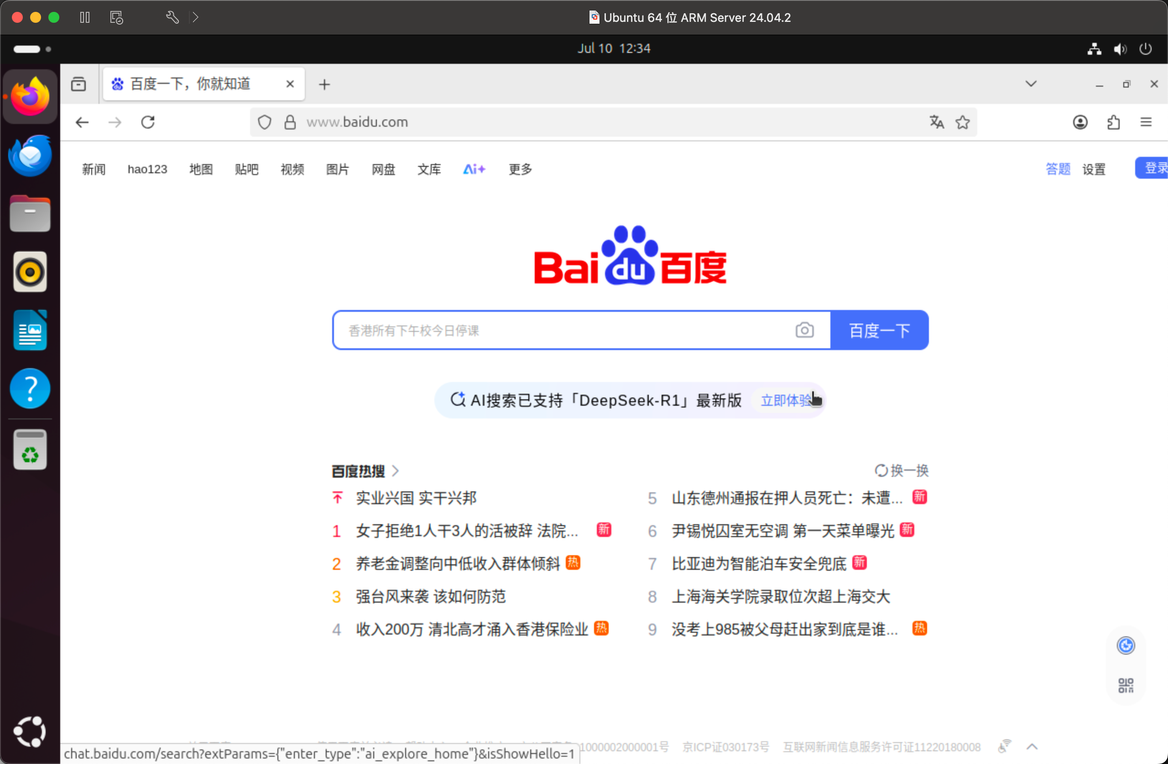
Task: Open hot search 上海海关学院录取位次超上海交大
Action: tap(781, 596)
